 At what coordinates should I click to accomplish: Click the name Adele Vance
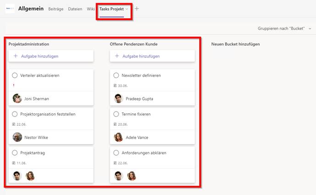click(137, 138)
